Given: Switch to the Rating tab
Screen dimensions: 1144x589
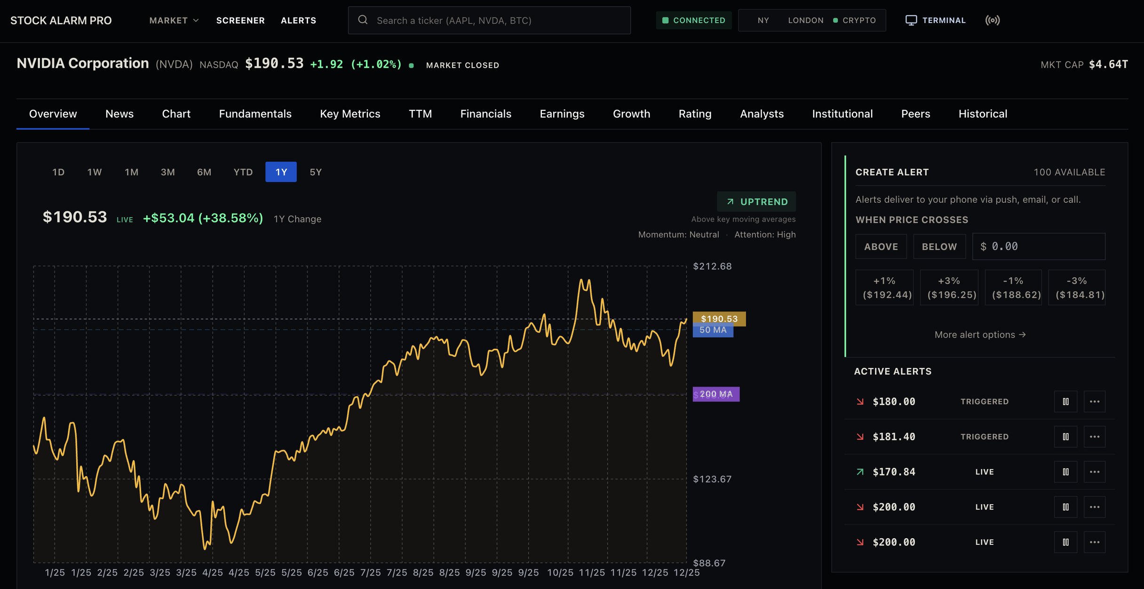Looking at the screenshot, I should (x=695, y=114).
